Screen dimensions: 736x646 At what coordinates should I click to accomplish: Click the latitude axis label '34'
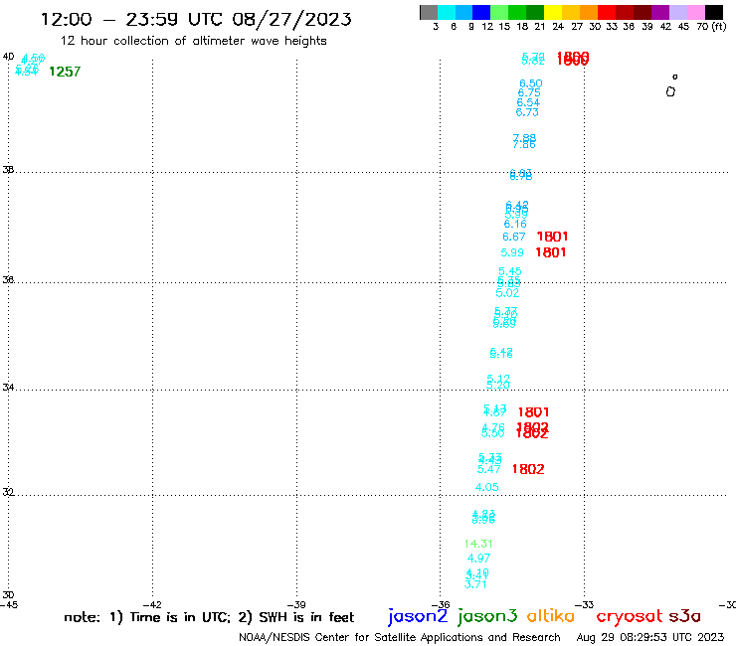8,388
